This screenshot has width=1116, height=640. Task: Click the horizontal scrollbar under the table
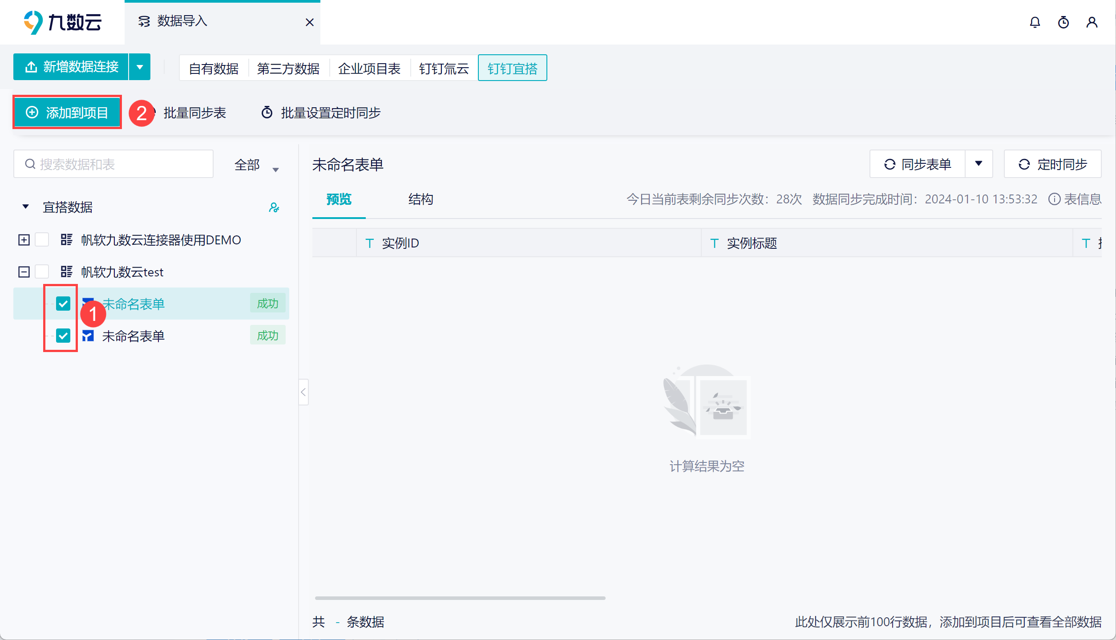click(x=460, y=598)
